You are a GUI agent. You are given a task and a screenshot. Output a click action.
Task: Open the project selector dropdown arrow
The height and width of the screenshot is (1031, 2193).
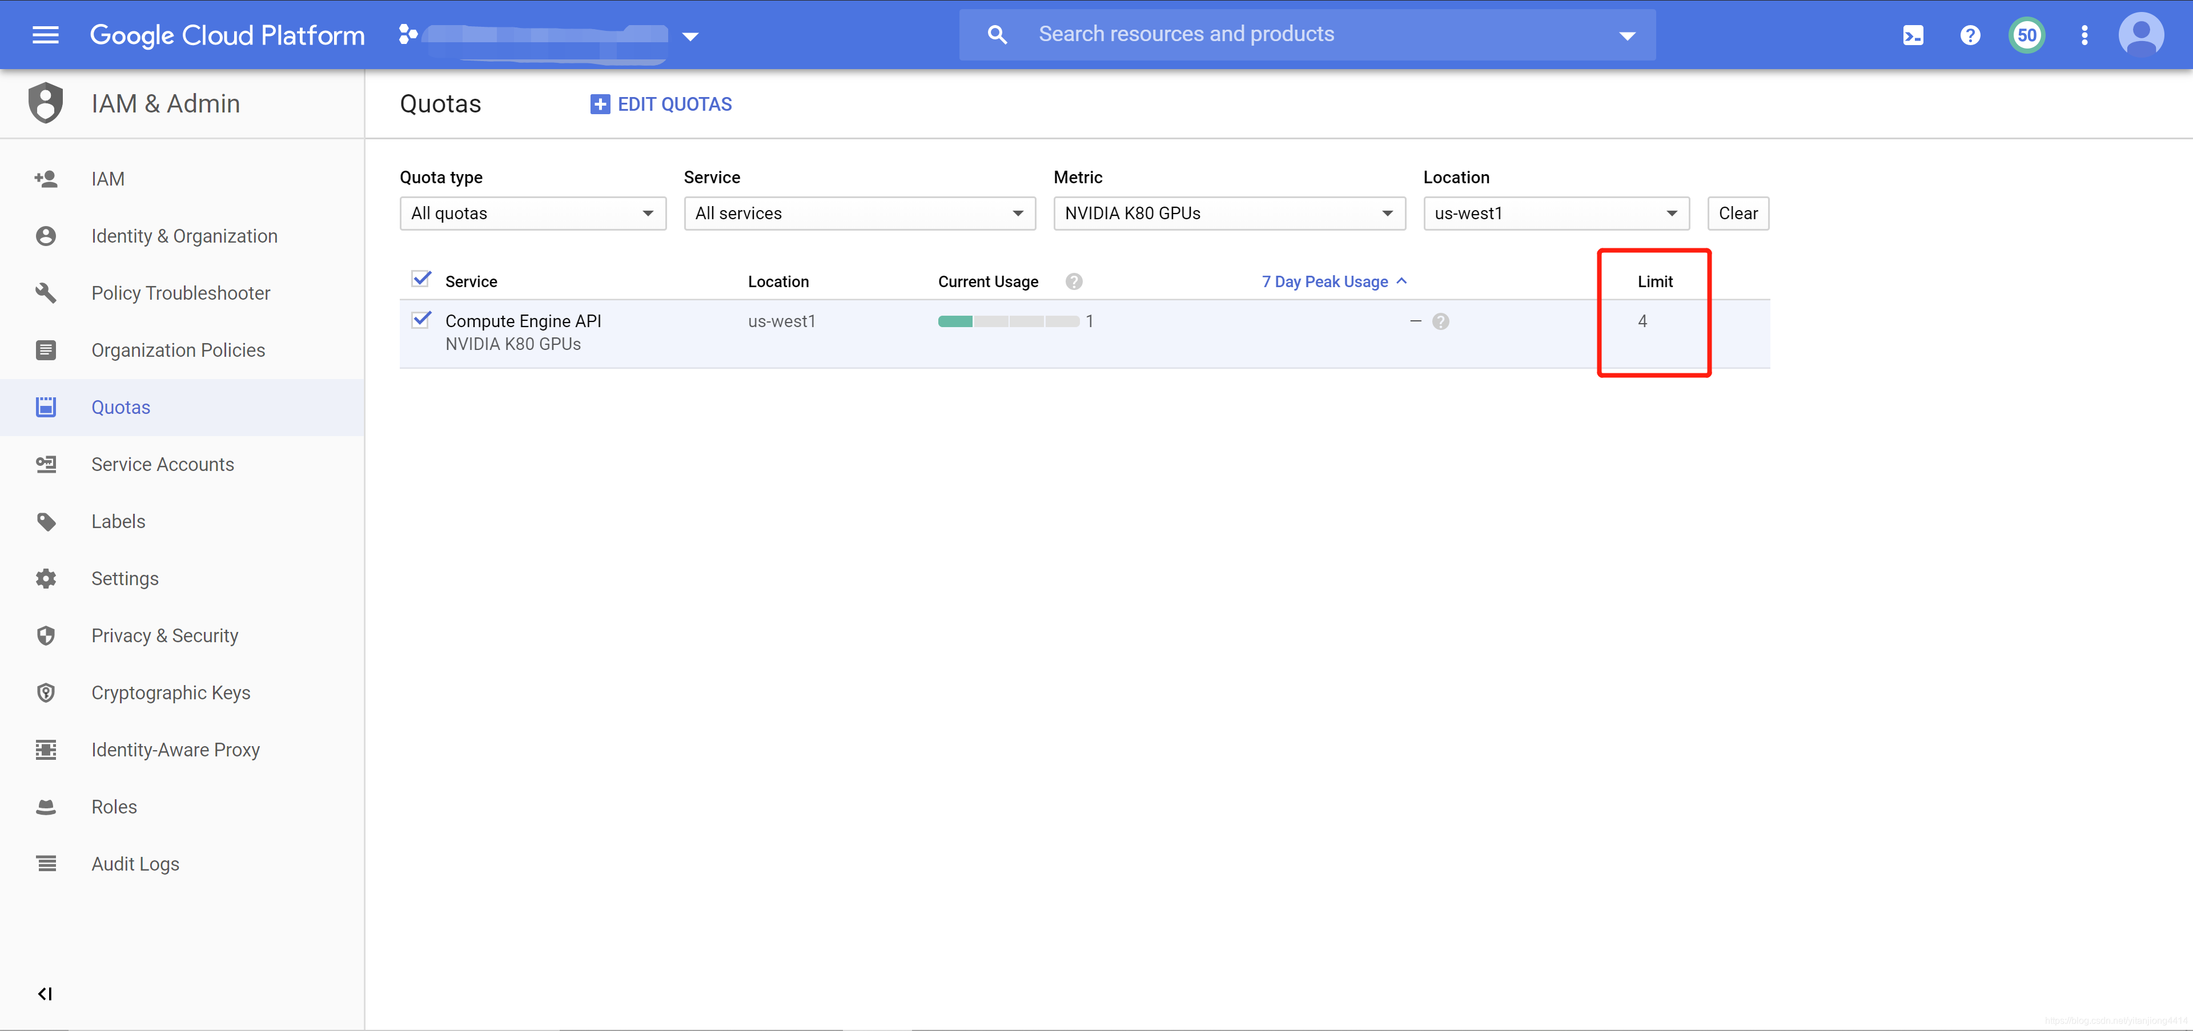coord(690,37)
